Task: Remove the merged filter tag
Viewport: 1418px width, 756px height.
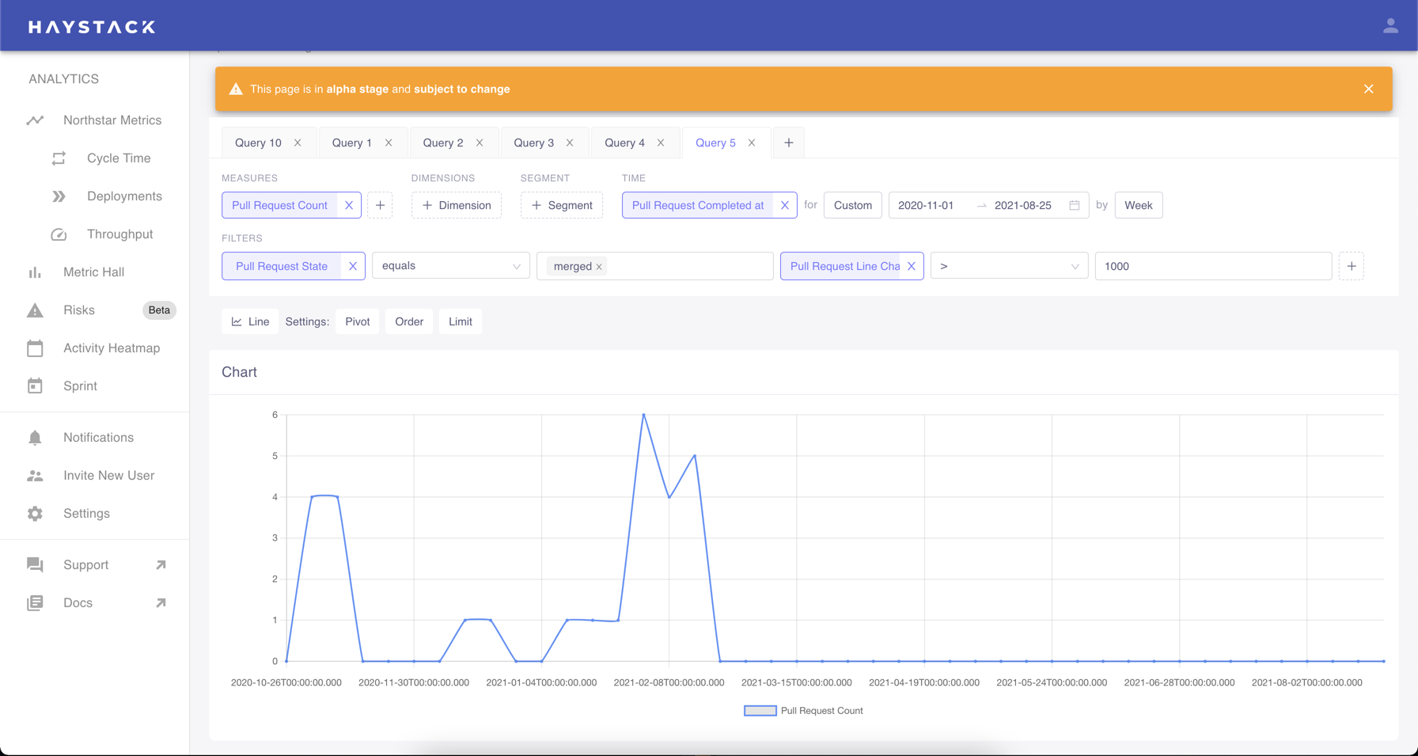Action: coord(599,267)
